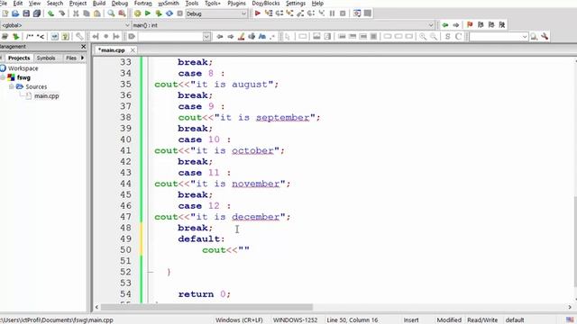This screenshot has height=324, width=577.
Task: Insert a DoxyBlocks line comment (*<)
Action: 41,36
